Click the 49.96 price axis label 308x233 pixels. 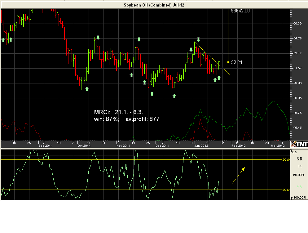(297, 83)
